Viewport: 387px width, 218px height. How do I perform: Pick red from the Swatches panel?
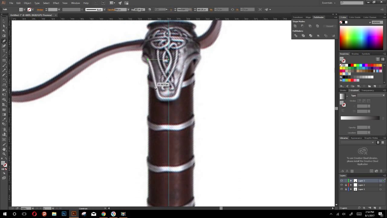point(352,65)
